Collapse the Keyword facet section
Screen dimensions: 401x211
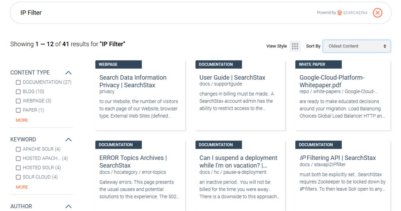coord(68,140)
